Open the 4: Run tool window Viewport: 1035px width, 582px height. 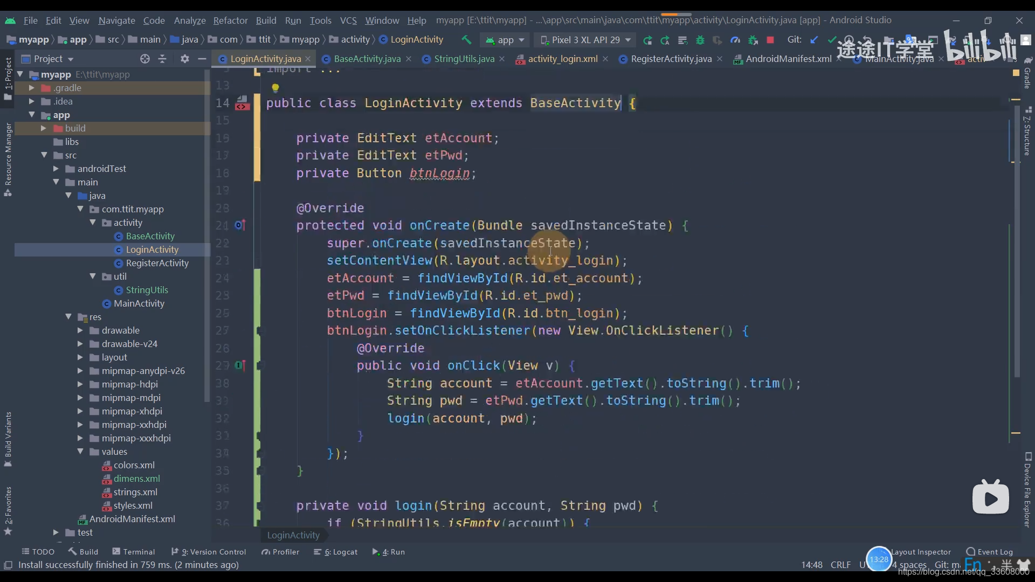(x=389, y=552)
